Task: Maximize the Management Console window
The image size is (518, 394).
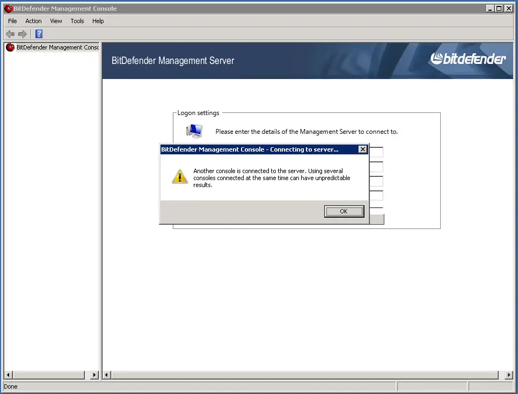Action: click(499, 8)
